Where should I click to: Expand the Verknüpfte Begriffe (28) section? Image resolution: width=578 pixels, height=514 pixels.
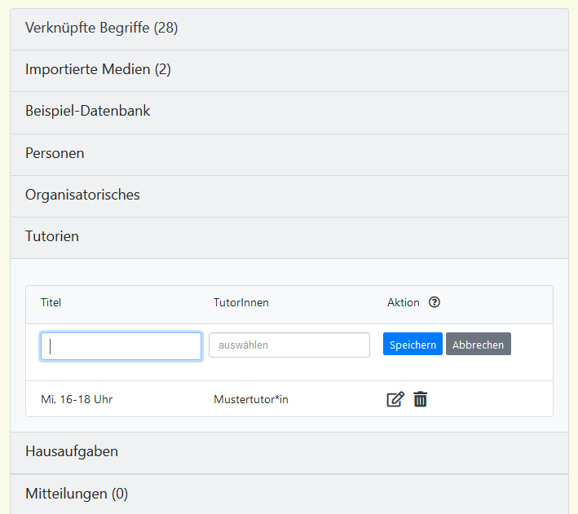pyautogui.click(x=101, y=29)
